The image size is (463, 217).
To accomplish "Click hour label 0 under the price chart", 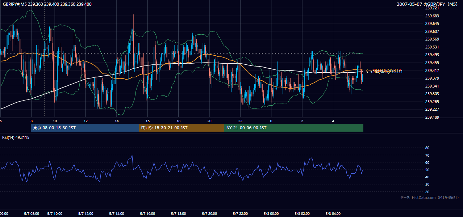I will click(271, 121).
